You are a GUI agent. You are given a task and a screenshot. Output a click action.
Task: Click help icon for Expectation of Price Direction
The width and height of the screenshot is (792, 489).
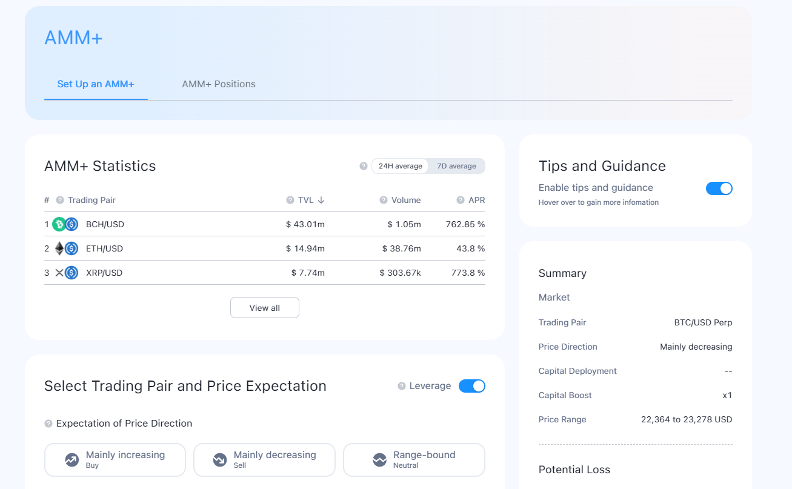pos(48,424)
